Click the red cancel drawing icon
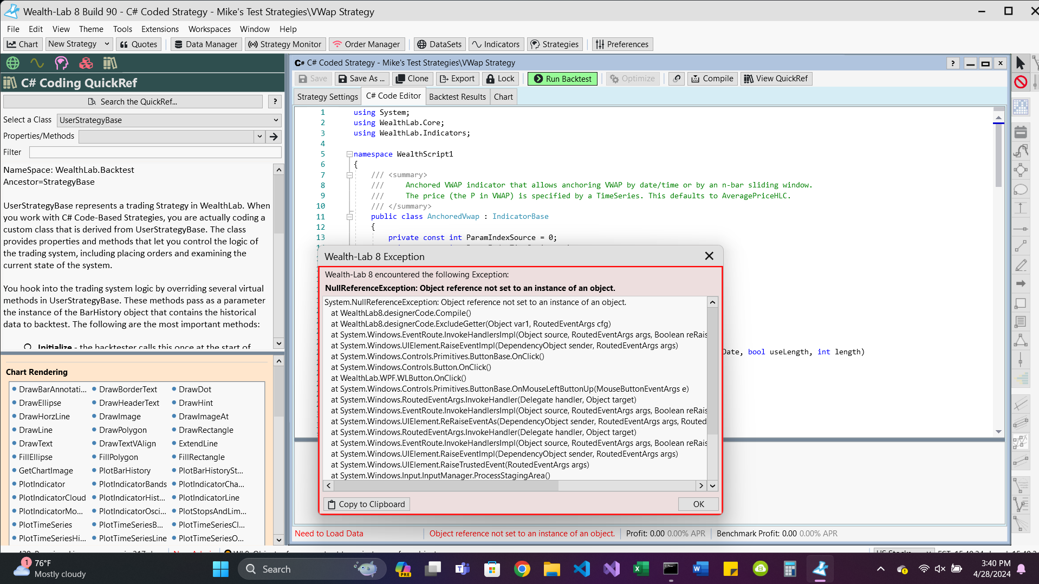 pyautogui.click(x=1021, y=82)
